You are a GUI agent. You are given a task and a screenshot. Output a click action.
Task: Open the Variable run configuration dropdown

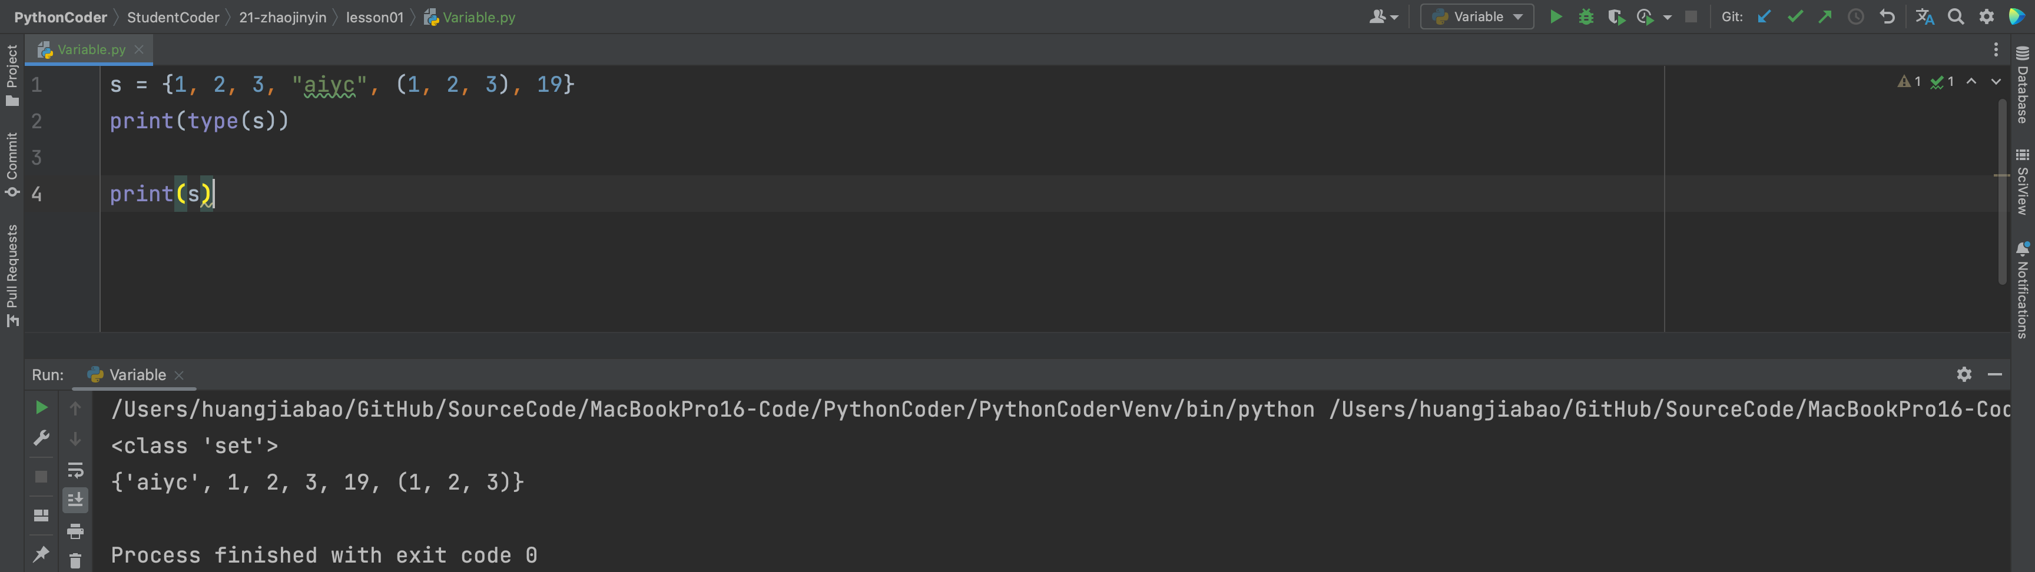tap(1477, 16)
